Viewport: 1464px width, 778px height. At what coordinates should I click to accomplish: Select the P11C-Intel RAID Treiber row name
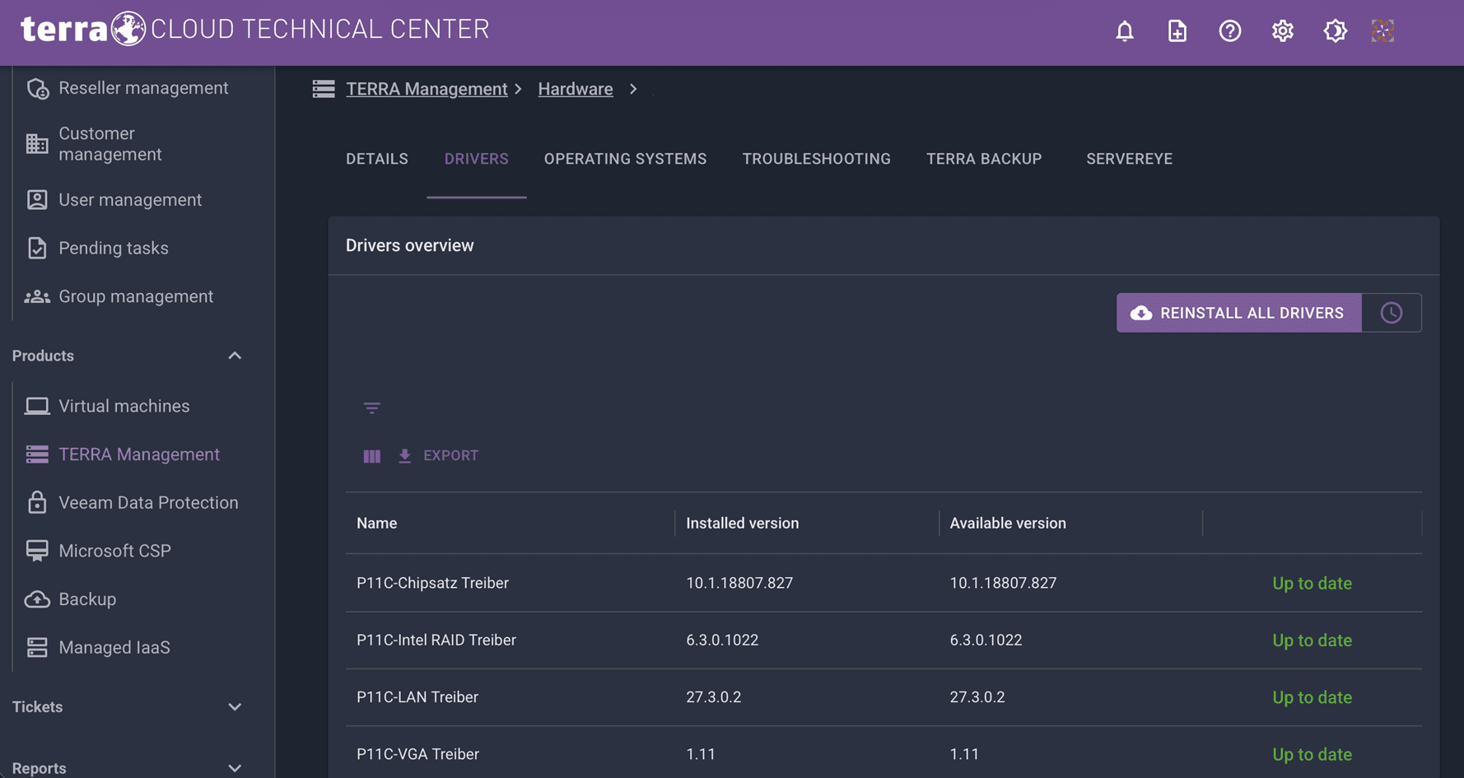pyautogui.click(x=436, y=641)
